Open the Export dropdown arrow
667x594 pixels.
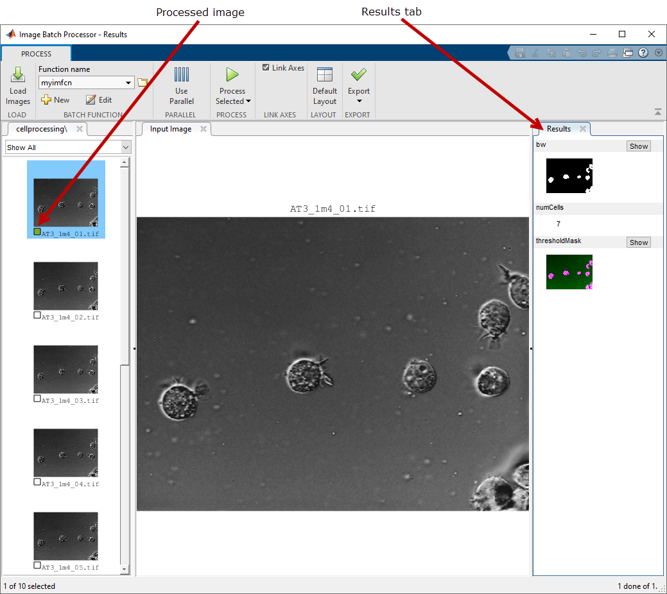coord(359,101)
